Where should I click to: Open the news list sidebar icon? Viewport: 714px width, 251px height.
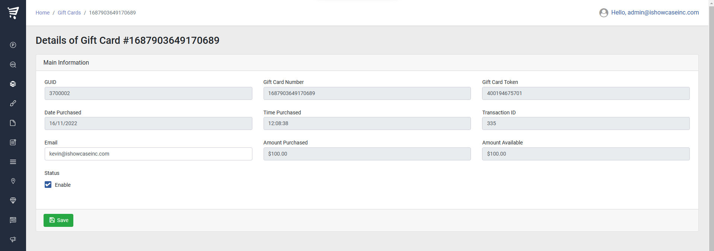tap(13, 142)
